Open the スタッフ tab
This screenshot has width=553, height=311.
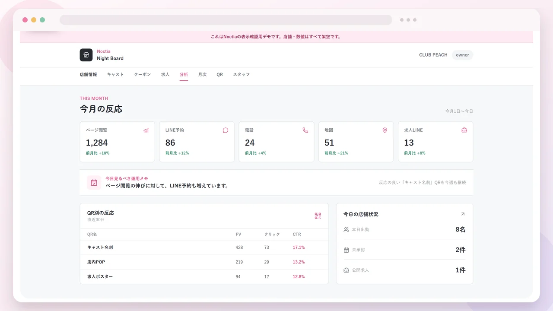tap(242, 74)
